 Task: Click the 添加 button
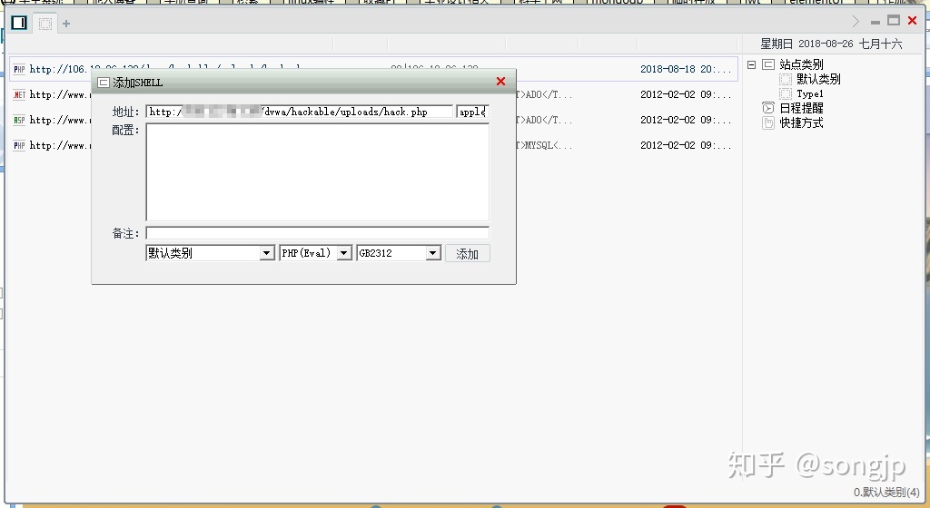click(468, 254)
